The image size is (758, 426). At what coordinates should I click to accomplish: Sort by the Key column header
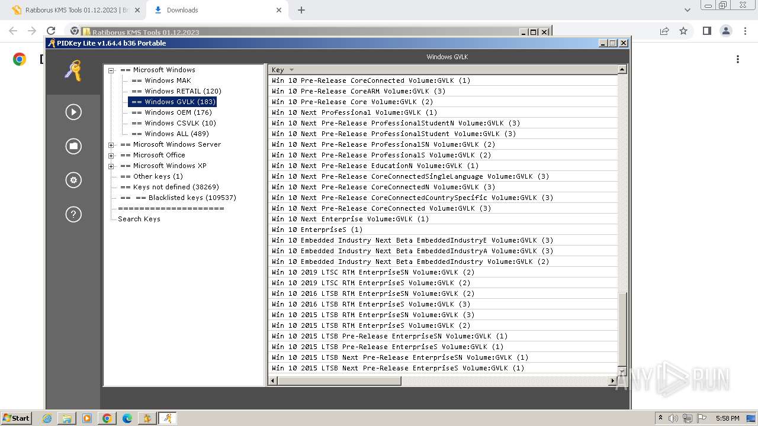pyautogui.click(x=443, y=70)
